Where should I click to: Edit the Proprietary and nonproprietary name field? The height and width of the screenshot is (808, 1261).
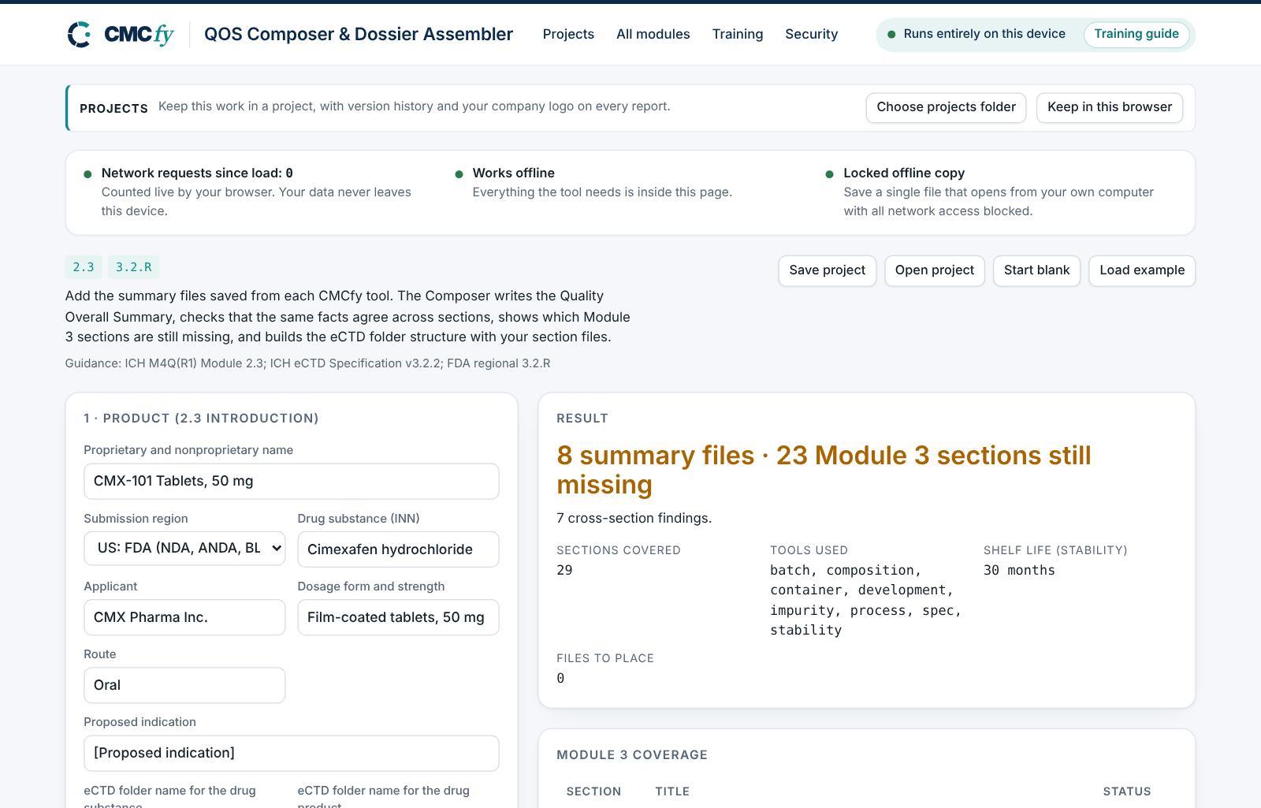click(x=292, y=481)
